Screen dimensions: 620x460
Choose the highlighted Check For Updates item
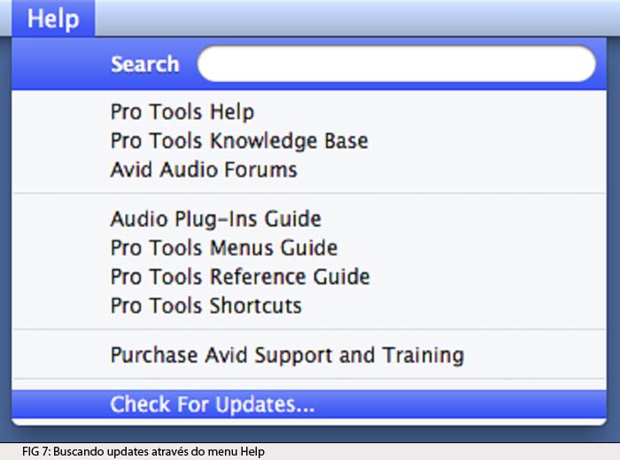coord(309,404)
